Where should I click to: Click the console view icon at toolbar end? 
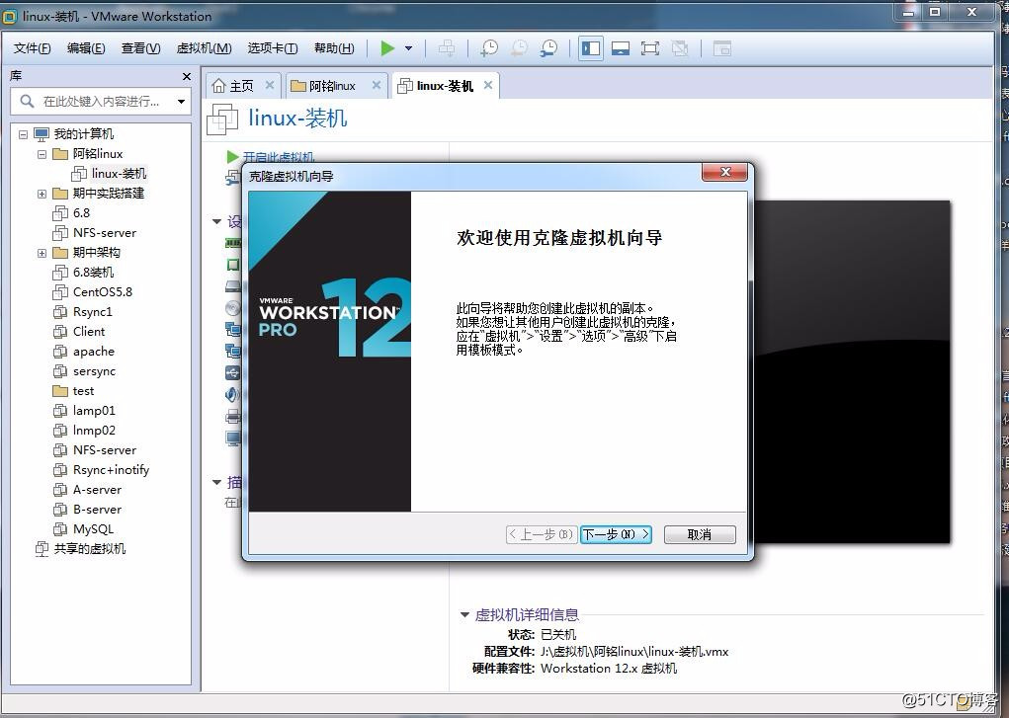pyautogui.click(x=722, y=48)
